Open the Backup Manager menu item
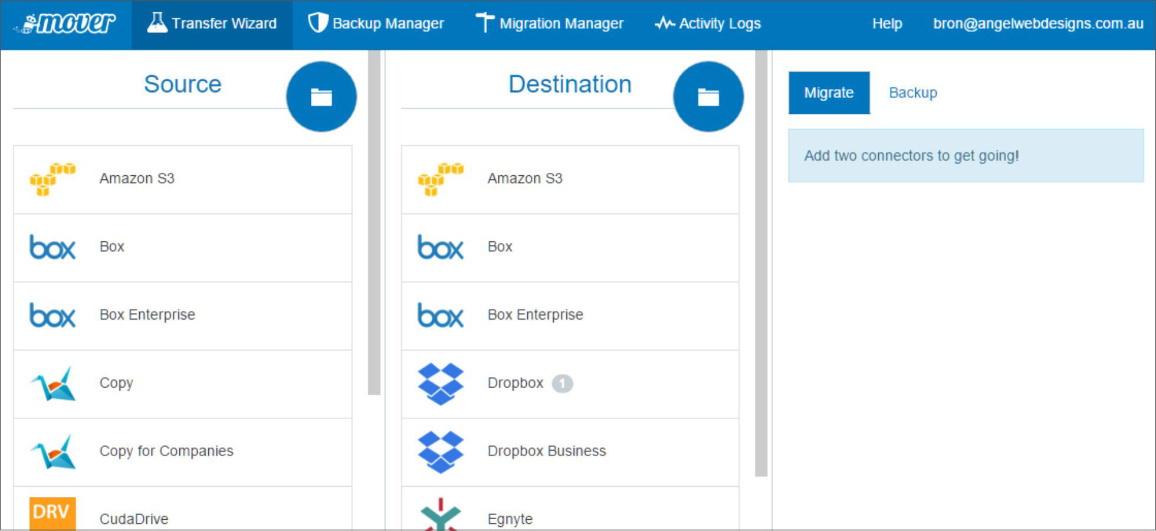 tap(376, 24)
